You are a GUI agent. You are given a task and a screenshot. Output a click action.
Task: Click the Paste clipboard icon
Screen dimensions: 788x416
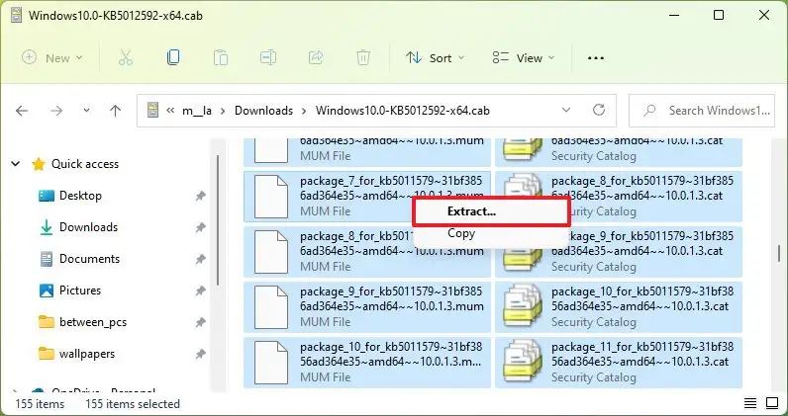click(221, 57)
